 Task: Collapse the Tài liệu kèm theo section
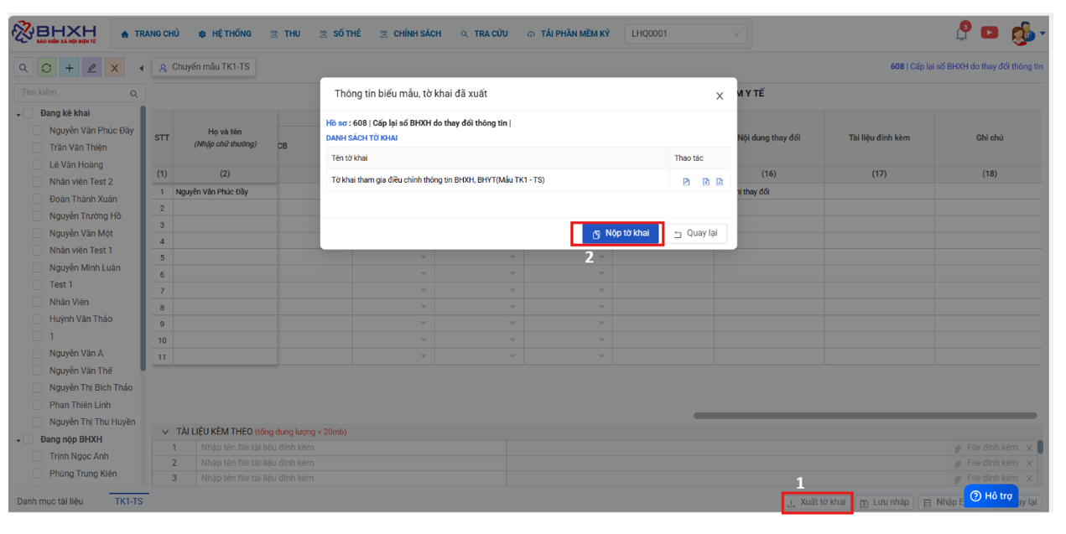point(165,432)
